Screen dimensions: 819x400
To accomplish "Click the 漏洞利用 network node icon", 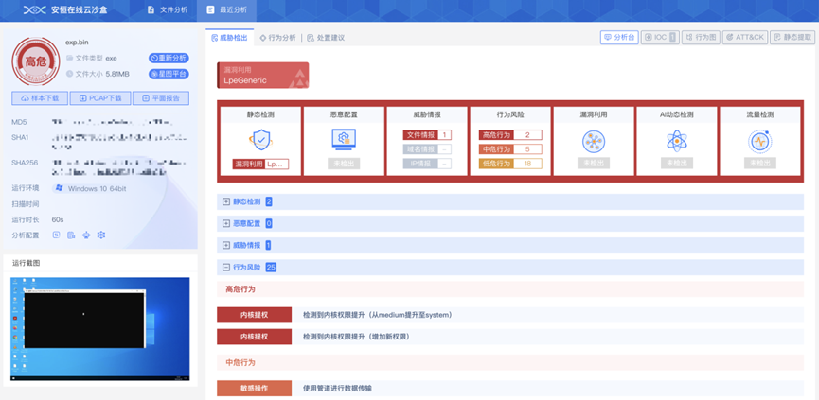I will coord(593,142).
